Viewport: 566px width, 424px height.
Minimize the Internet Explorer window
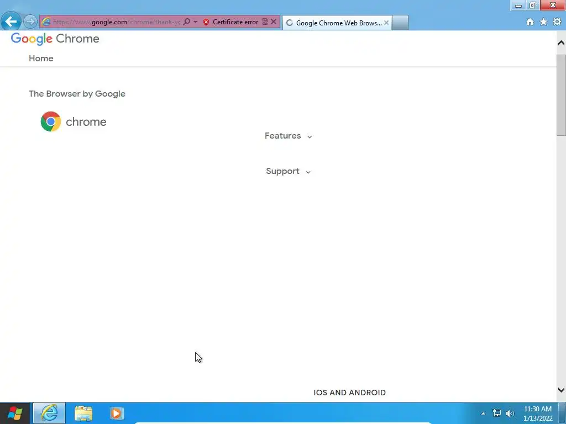(x=518, y=5)
